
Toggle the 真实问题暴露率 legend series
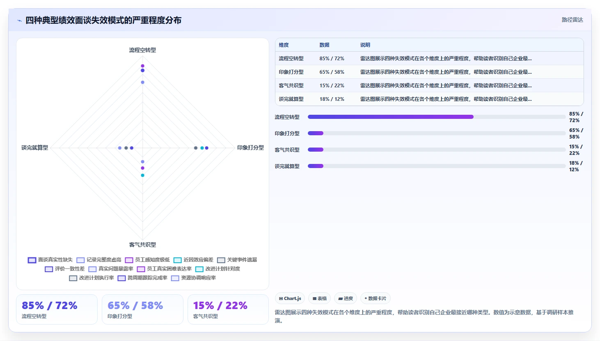pyautogui.click(x=111, y=269)
